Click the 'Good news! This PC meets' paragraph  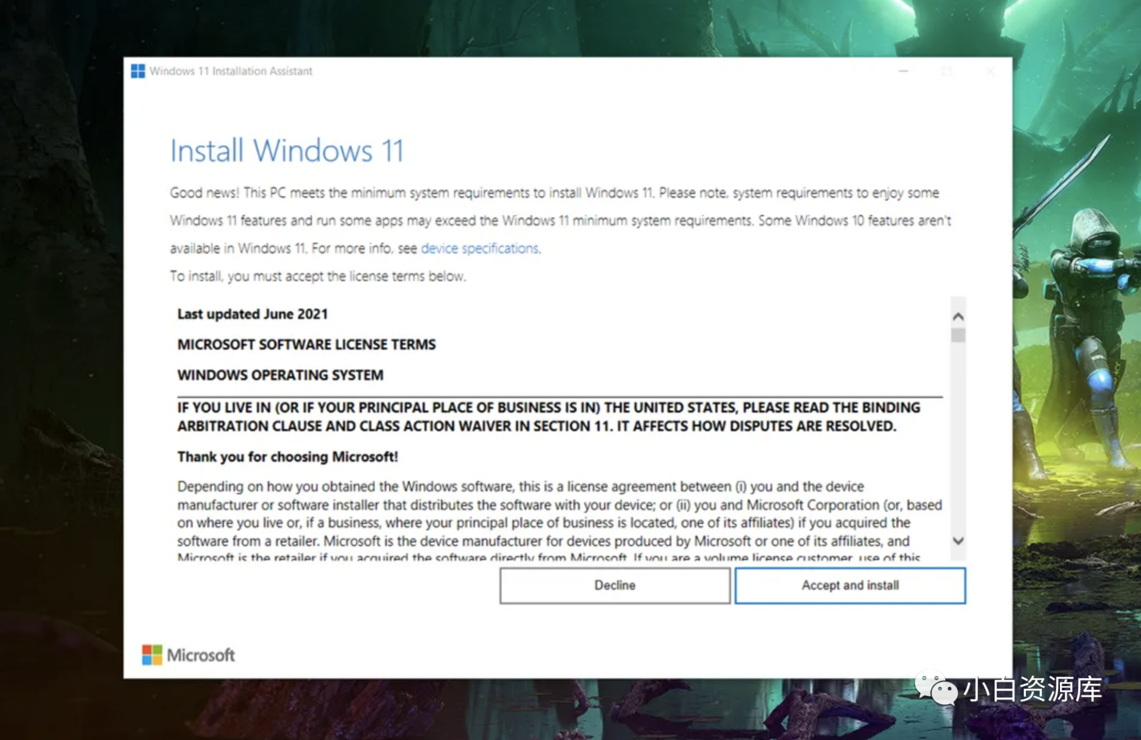coord(560,221)
